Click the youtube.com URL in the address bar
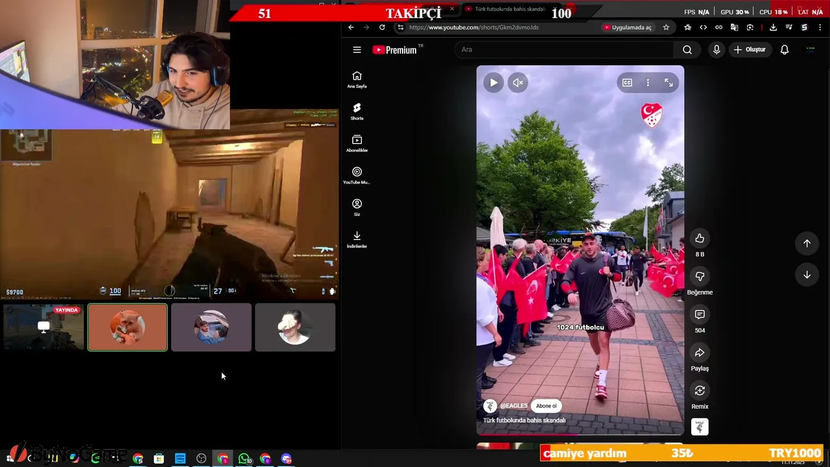This screenshot has width=830, height=467. coord(474,27)
